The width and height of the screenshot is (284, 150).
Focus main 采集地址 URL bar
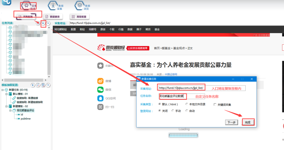click(176, 23)
